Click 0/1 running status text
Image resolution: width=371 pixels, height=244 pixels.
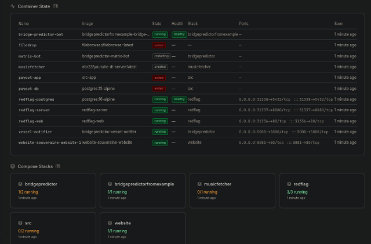click(x=208, y=192)
